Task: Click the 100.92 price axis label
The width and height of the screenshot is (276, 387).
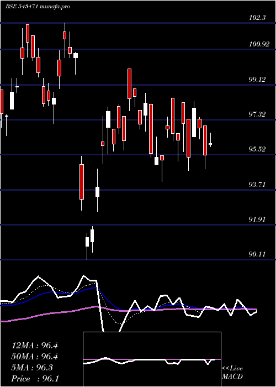Action: (x=259, y=44)
